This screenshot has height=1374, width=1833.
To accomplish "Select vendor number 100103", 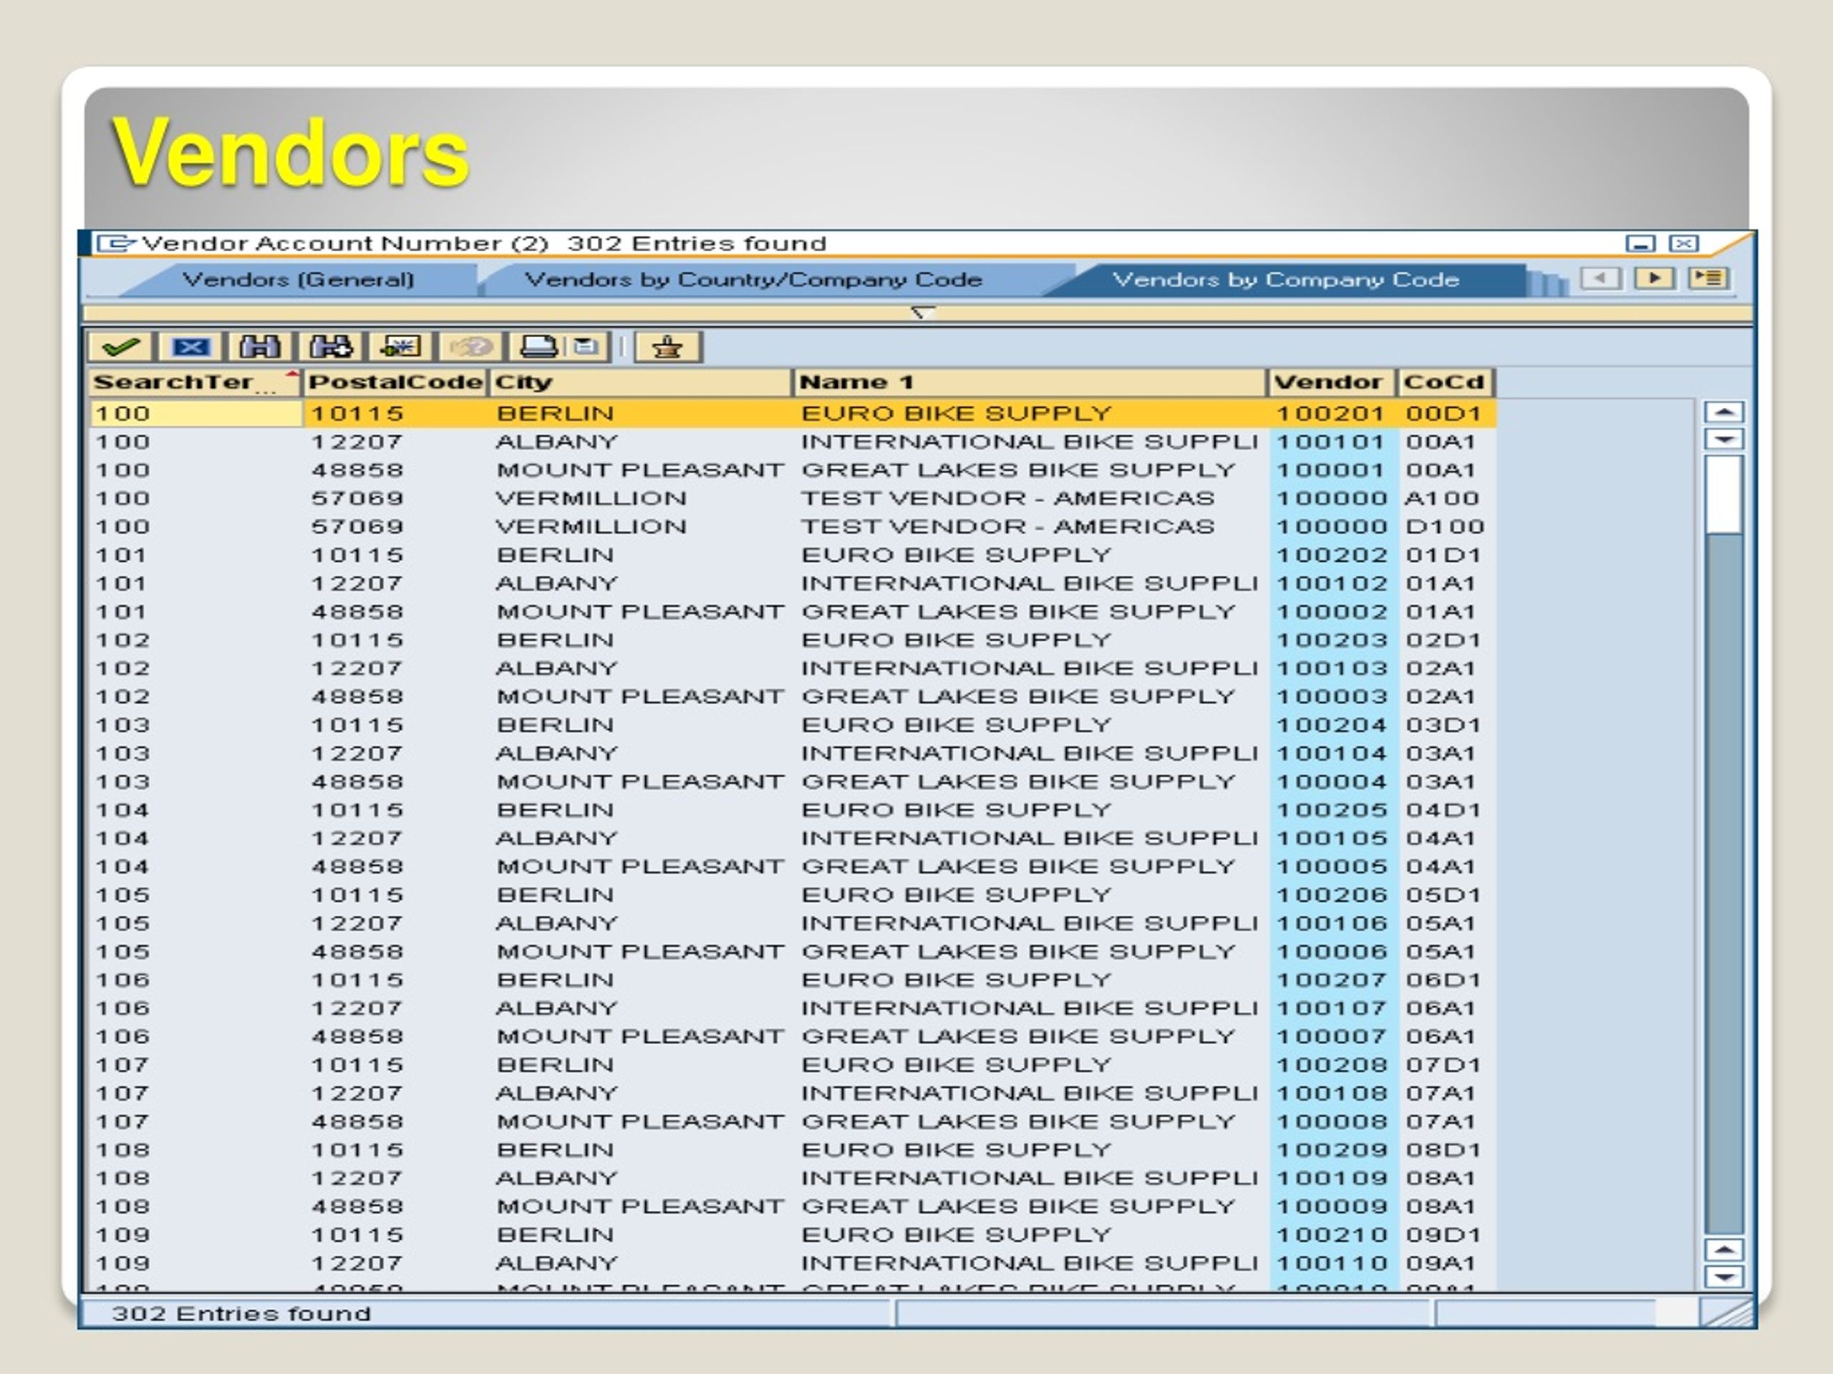I will point(1331,668).
